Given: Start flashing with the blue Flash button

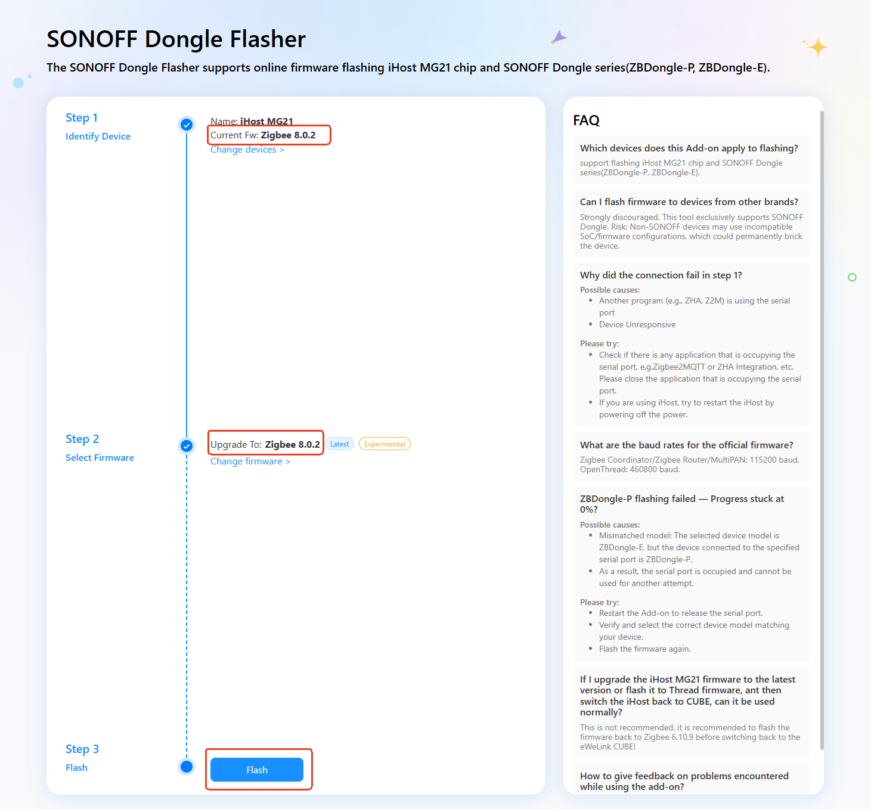Looking at the screenshot, I should pyautogui.click(x=257, y=770).
